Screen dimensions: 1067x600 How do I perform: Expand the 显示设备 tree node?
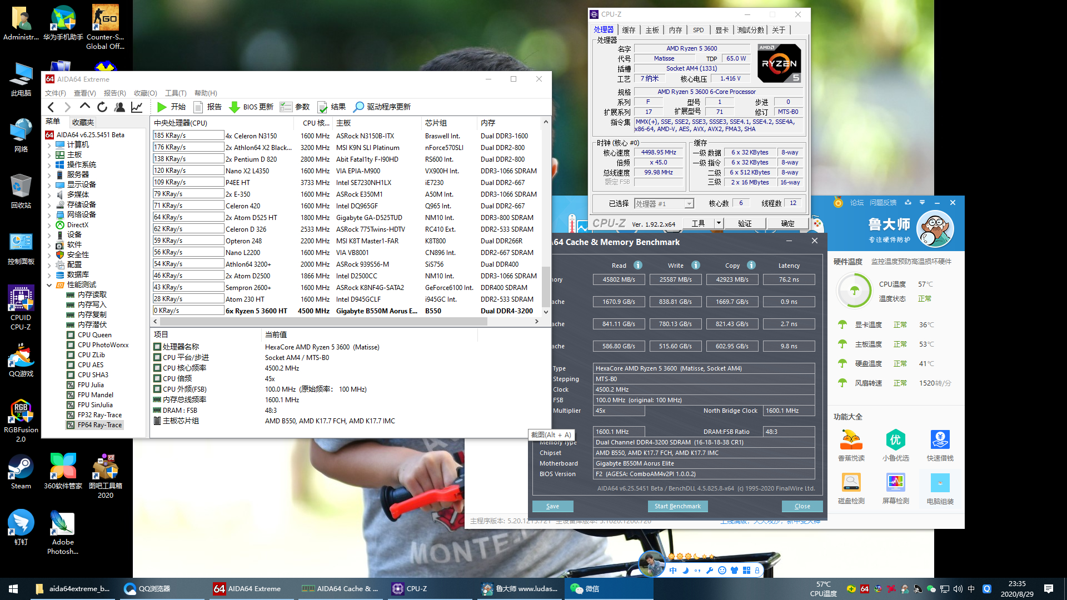(x=49, y=185)
